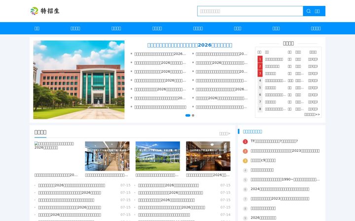Focus the search input box in header
The width and height of the screenshot is (355, 221).
click(x=250, y=11)
